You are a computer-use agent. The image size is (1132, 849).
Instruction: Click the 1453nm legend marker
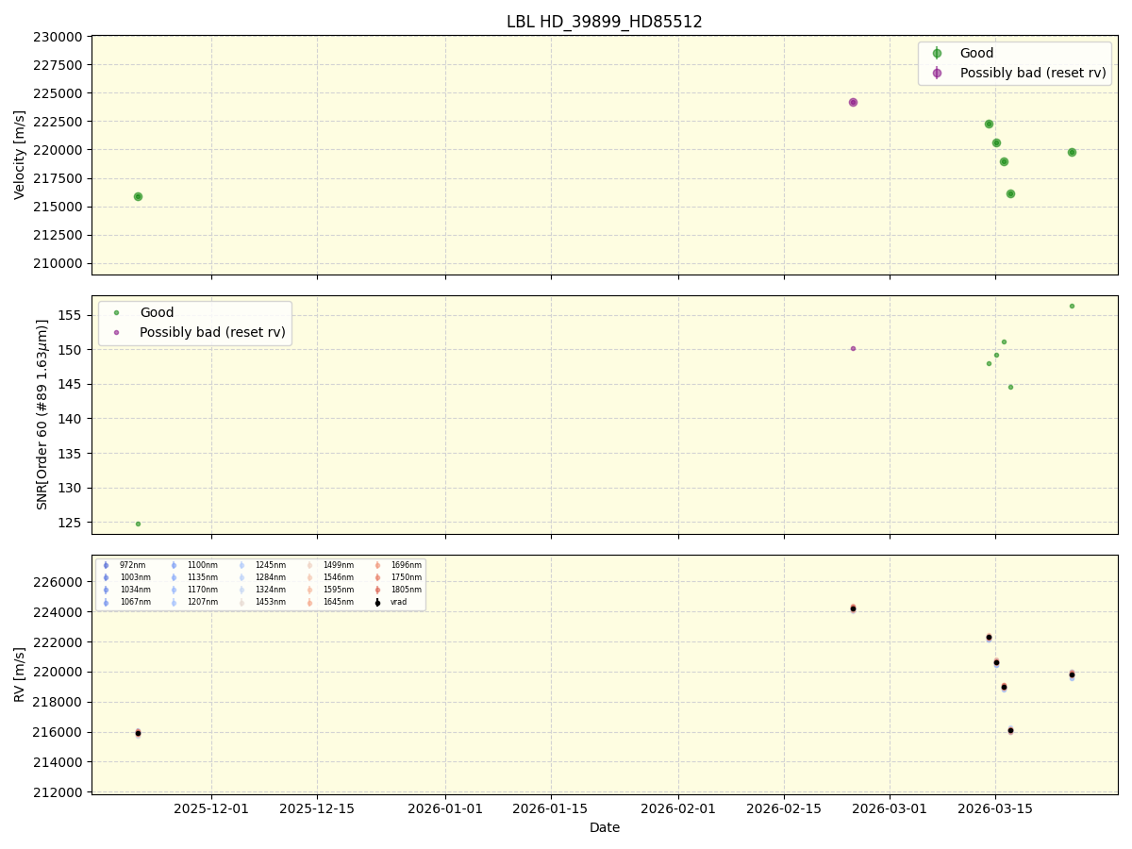coord(241,602)
